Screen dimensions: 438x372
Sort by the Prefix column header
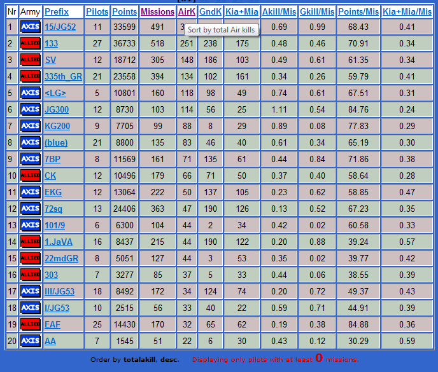tap(57, 11)
